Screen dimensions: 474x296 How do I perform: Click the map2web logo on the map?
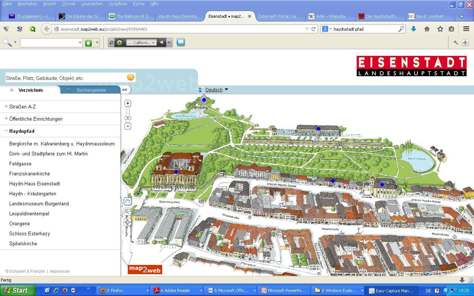[145, 270]
